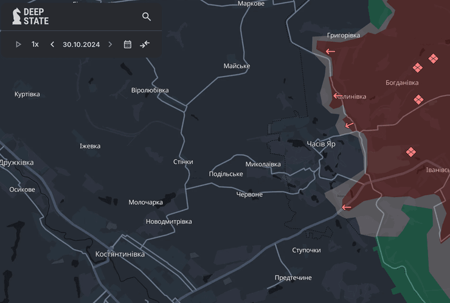Click the Майське label

coord(237,66)
